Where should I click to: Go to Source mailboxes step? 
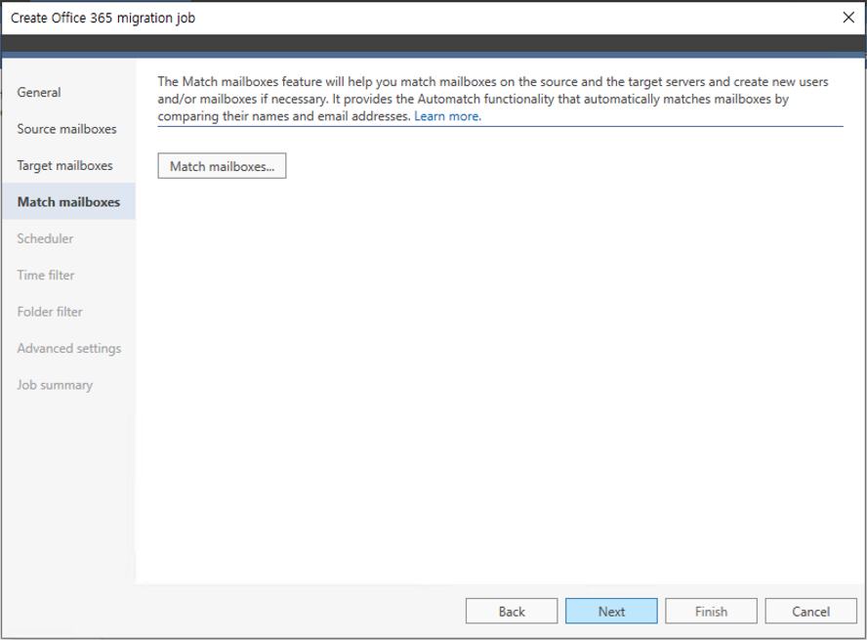pyautogui.click(x=66, y=129)
